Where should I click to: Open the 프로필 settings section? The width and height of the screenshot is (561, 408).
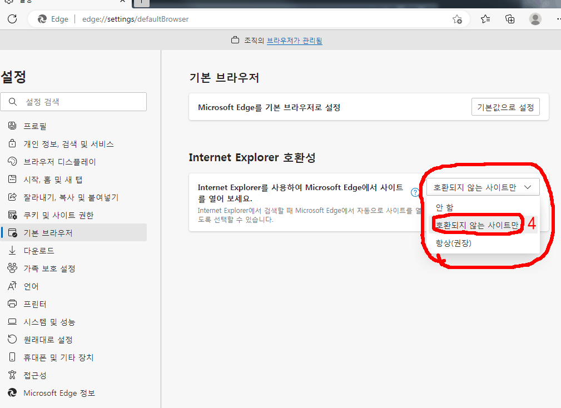[x=73, y=126]
